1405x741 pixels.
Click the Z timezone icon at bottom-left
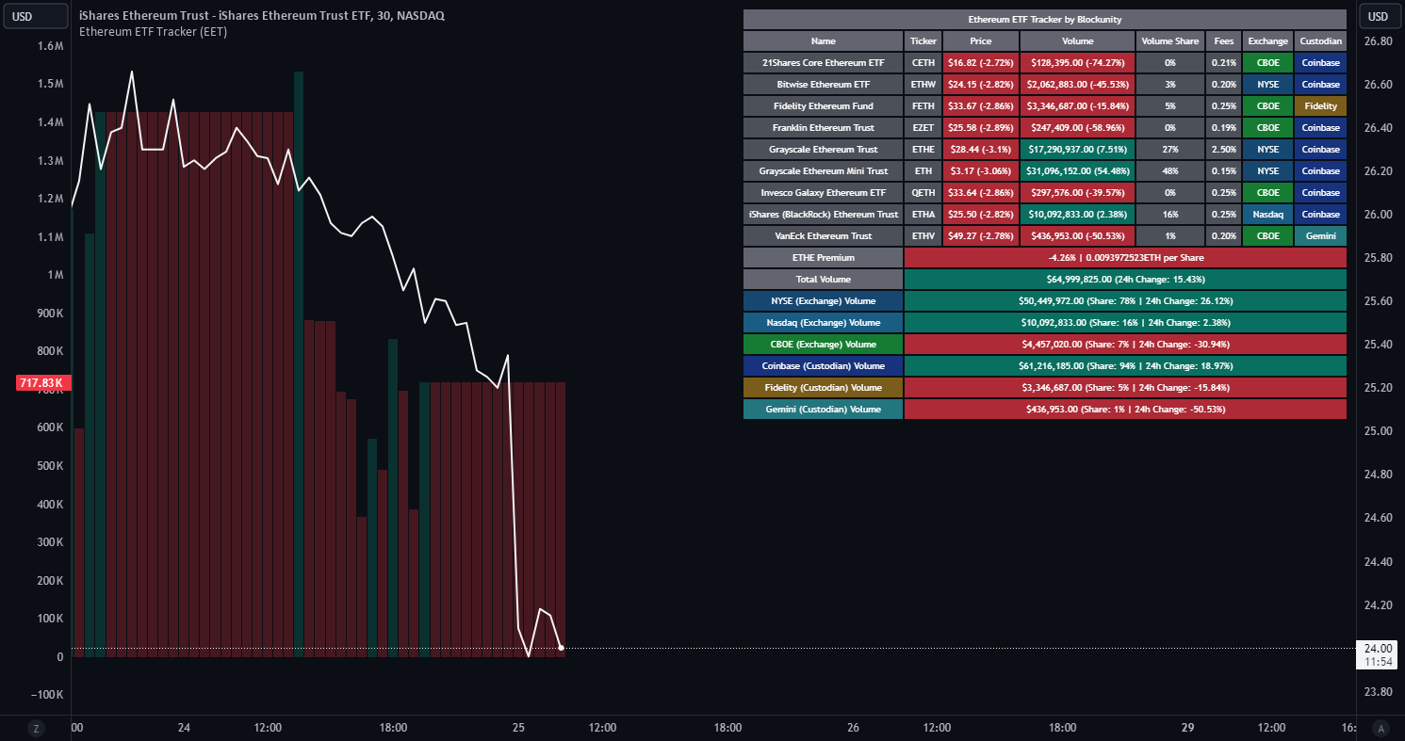[x=36, y=728]
